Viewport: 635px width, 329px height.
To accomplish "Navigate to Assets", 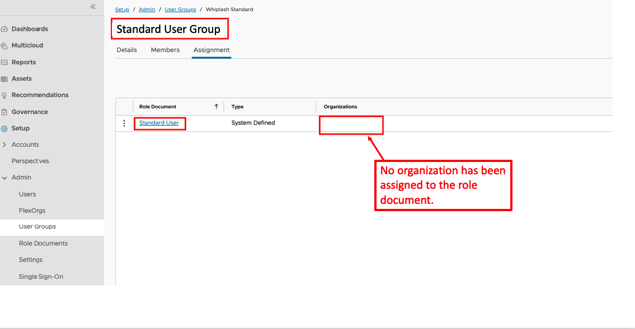I will click(x=21, y=79).
